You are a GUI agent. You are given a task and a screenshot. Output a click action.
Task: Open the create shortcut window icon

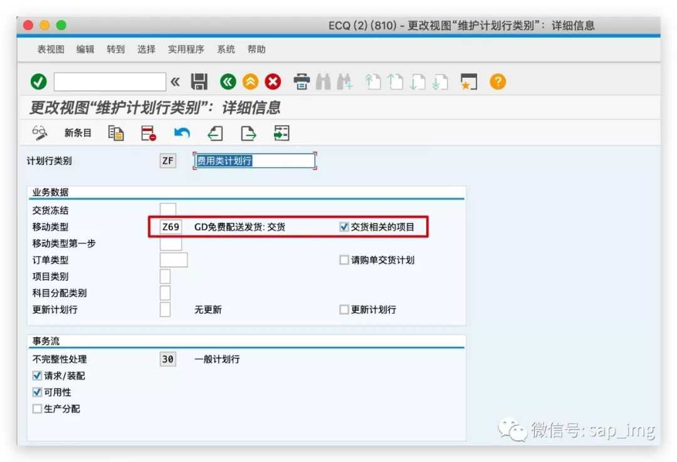pyautogui.click(x=469, y=81)
